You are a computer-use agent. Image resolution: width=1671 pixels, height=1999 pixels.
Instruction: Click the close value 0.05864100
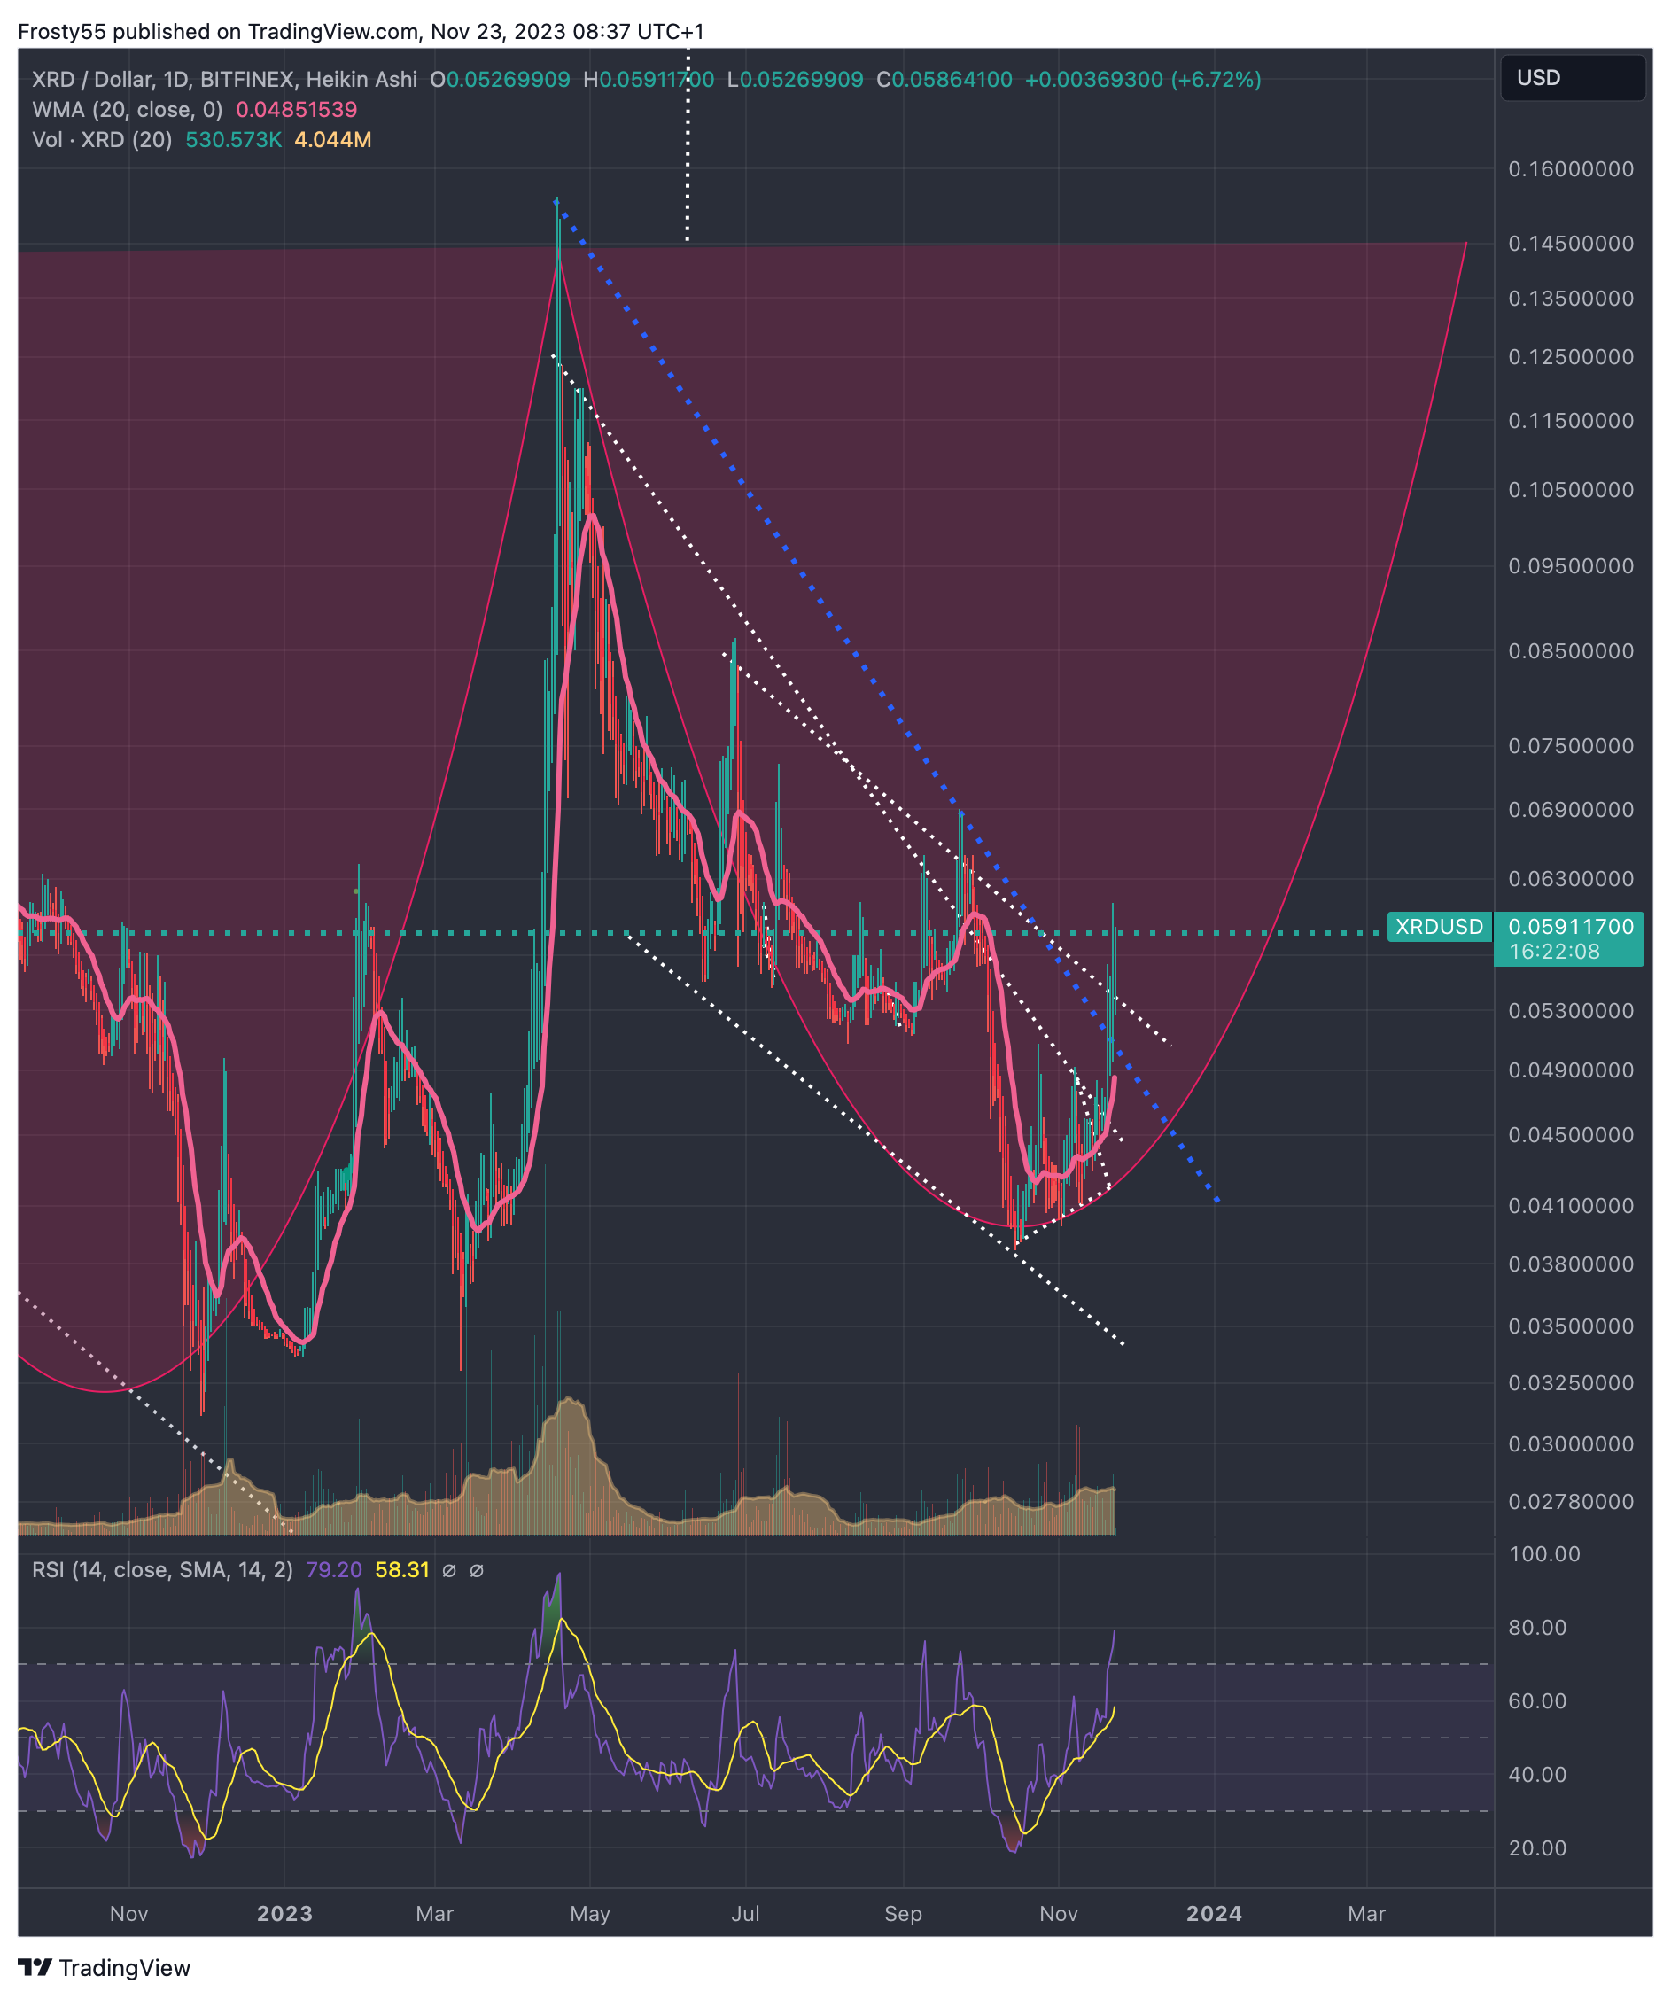[952, 79]
